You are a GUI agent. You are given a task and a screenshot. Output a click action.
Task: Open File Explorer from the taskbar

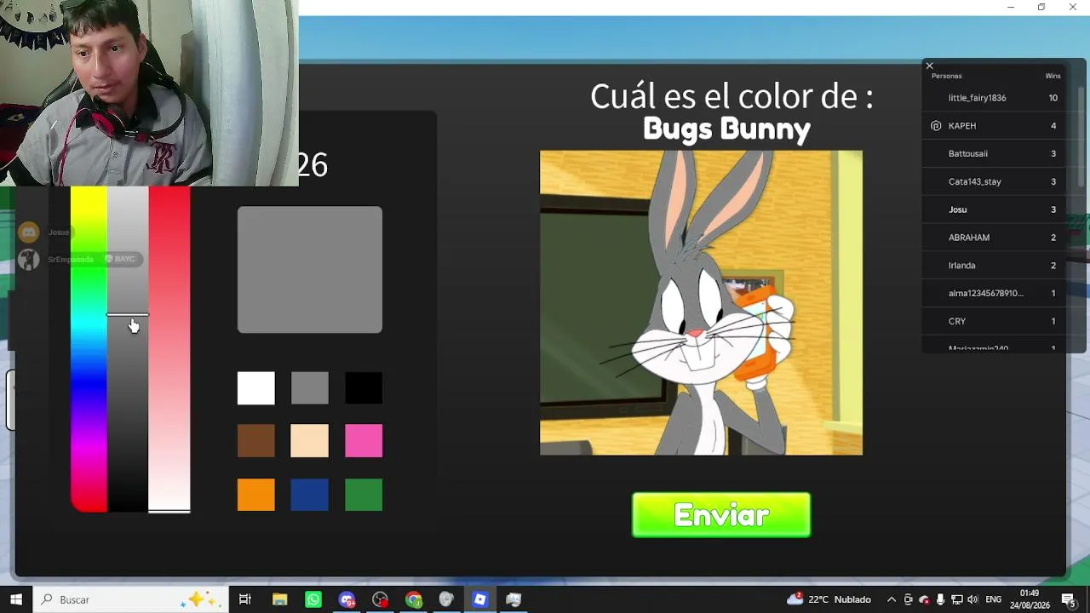[279, 599]
